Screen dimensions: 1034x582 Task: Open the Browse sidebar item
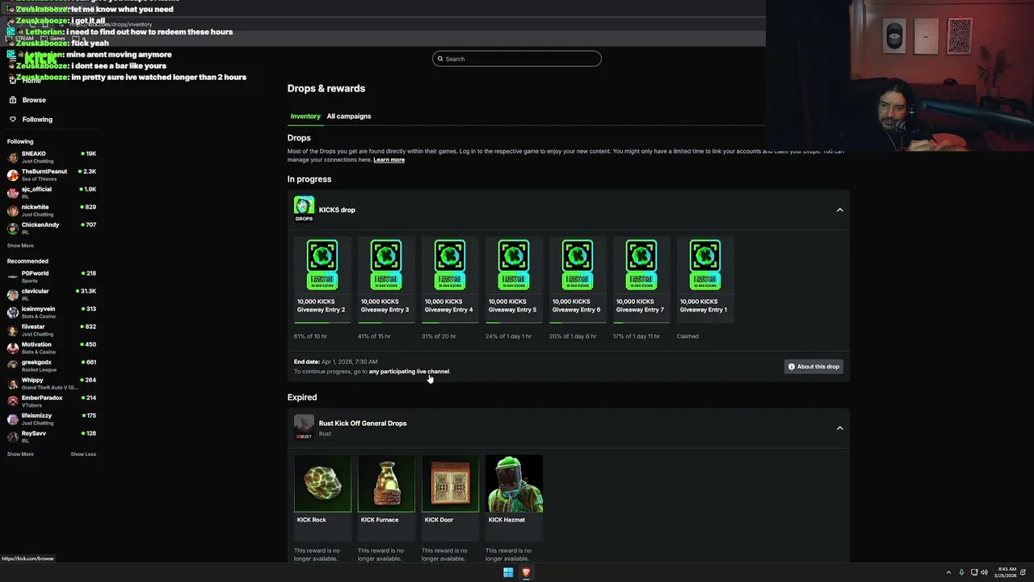27,100
